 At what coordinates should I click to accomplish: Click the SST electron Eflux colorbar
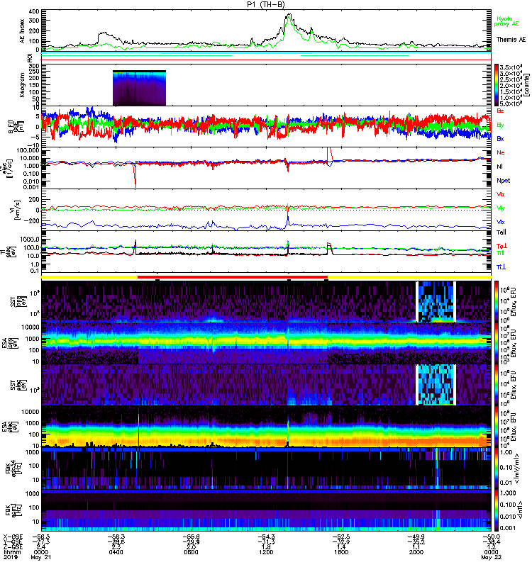(x=496, y=385)
